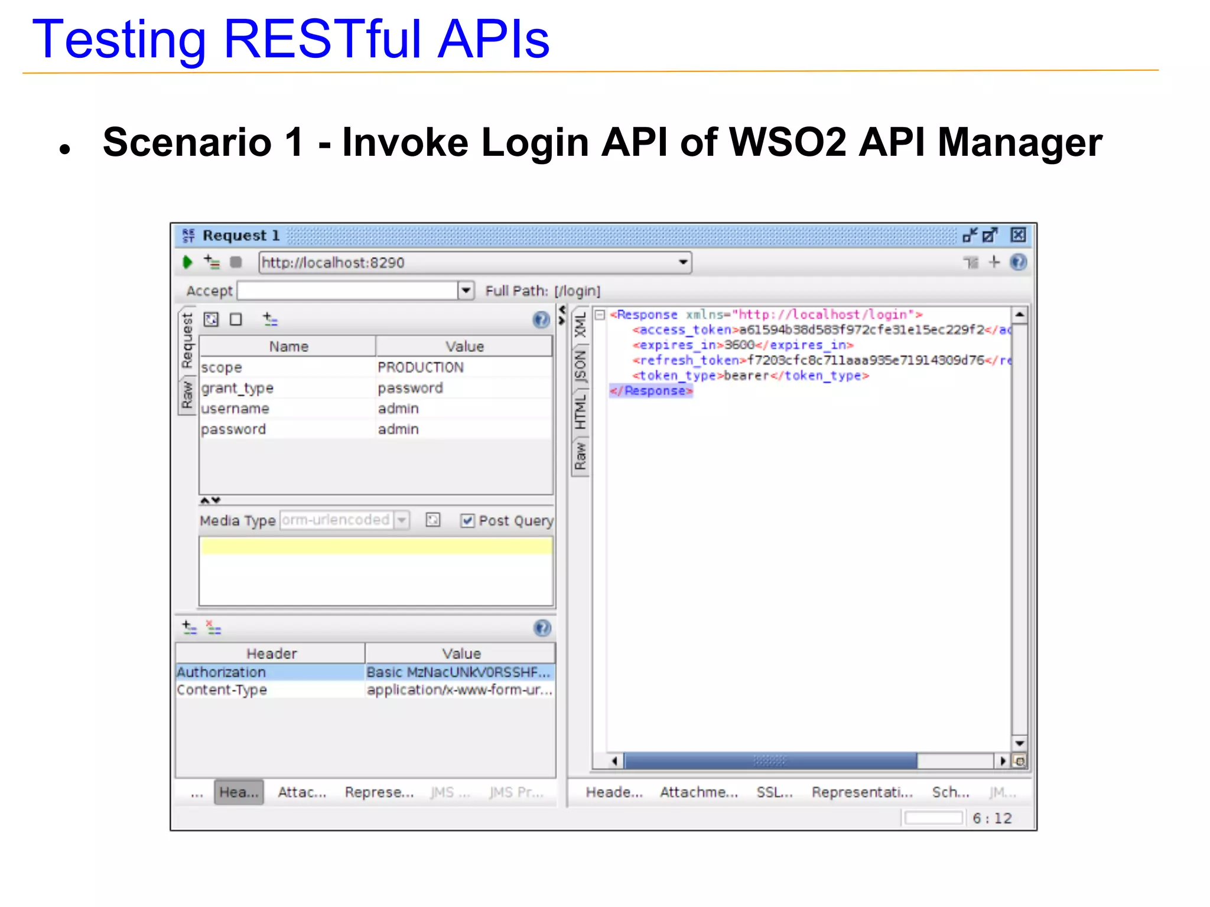This screenshot has width=1210, height=907.
Task: Select the scope parameter row
Action: coord(376,367)
